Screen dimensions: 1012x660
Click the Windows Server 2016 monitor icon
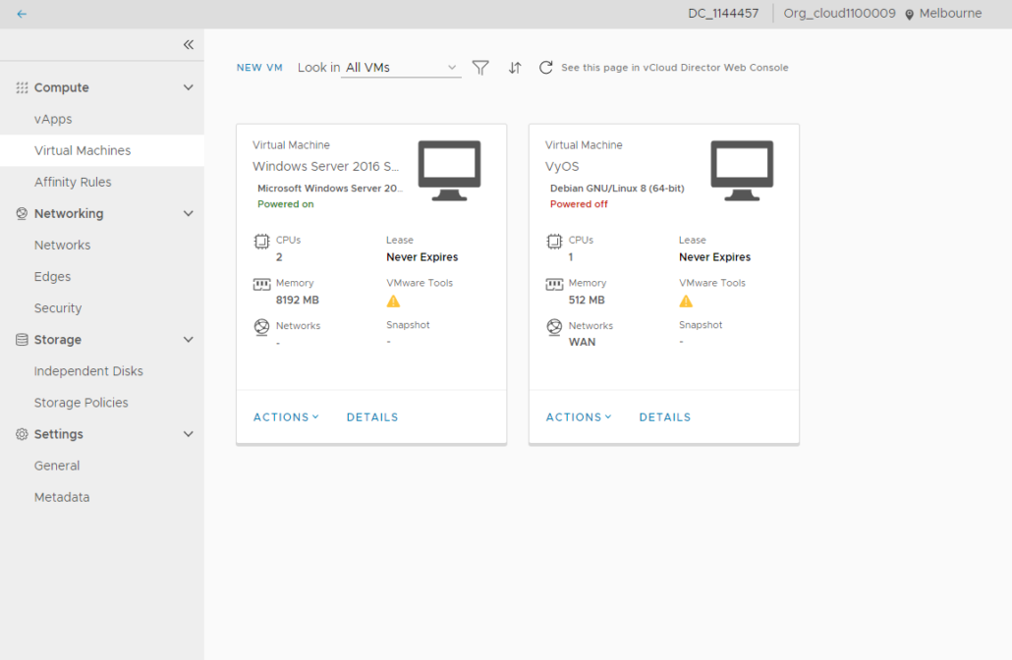pos(449,170)
